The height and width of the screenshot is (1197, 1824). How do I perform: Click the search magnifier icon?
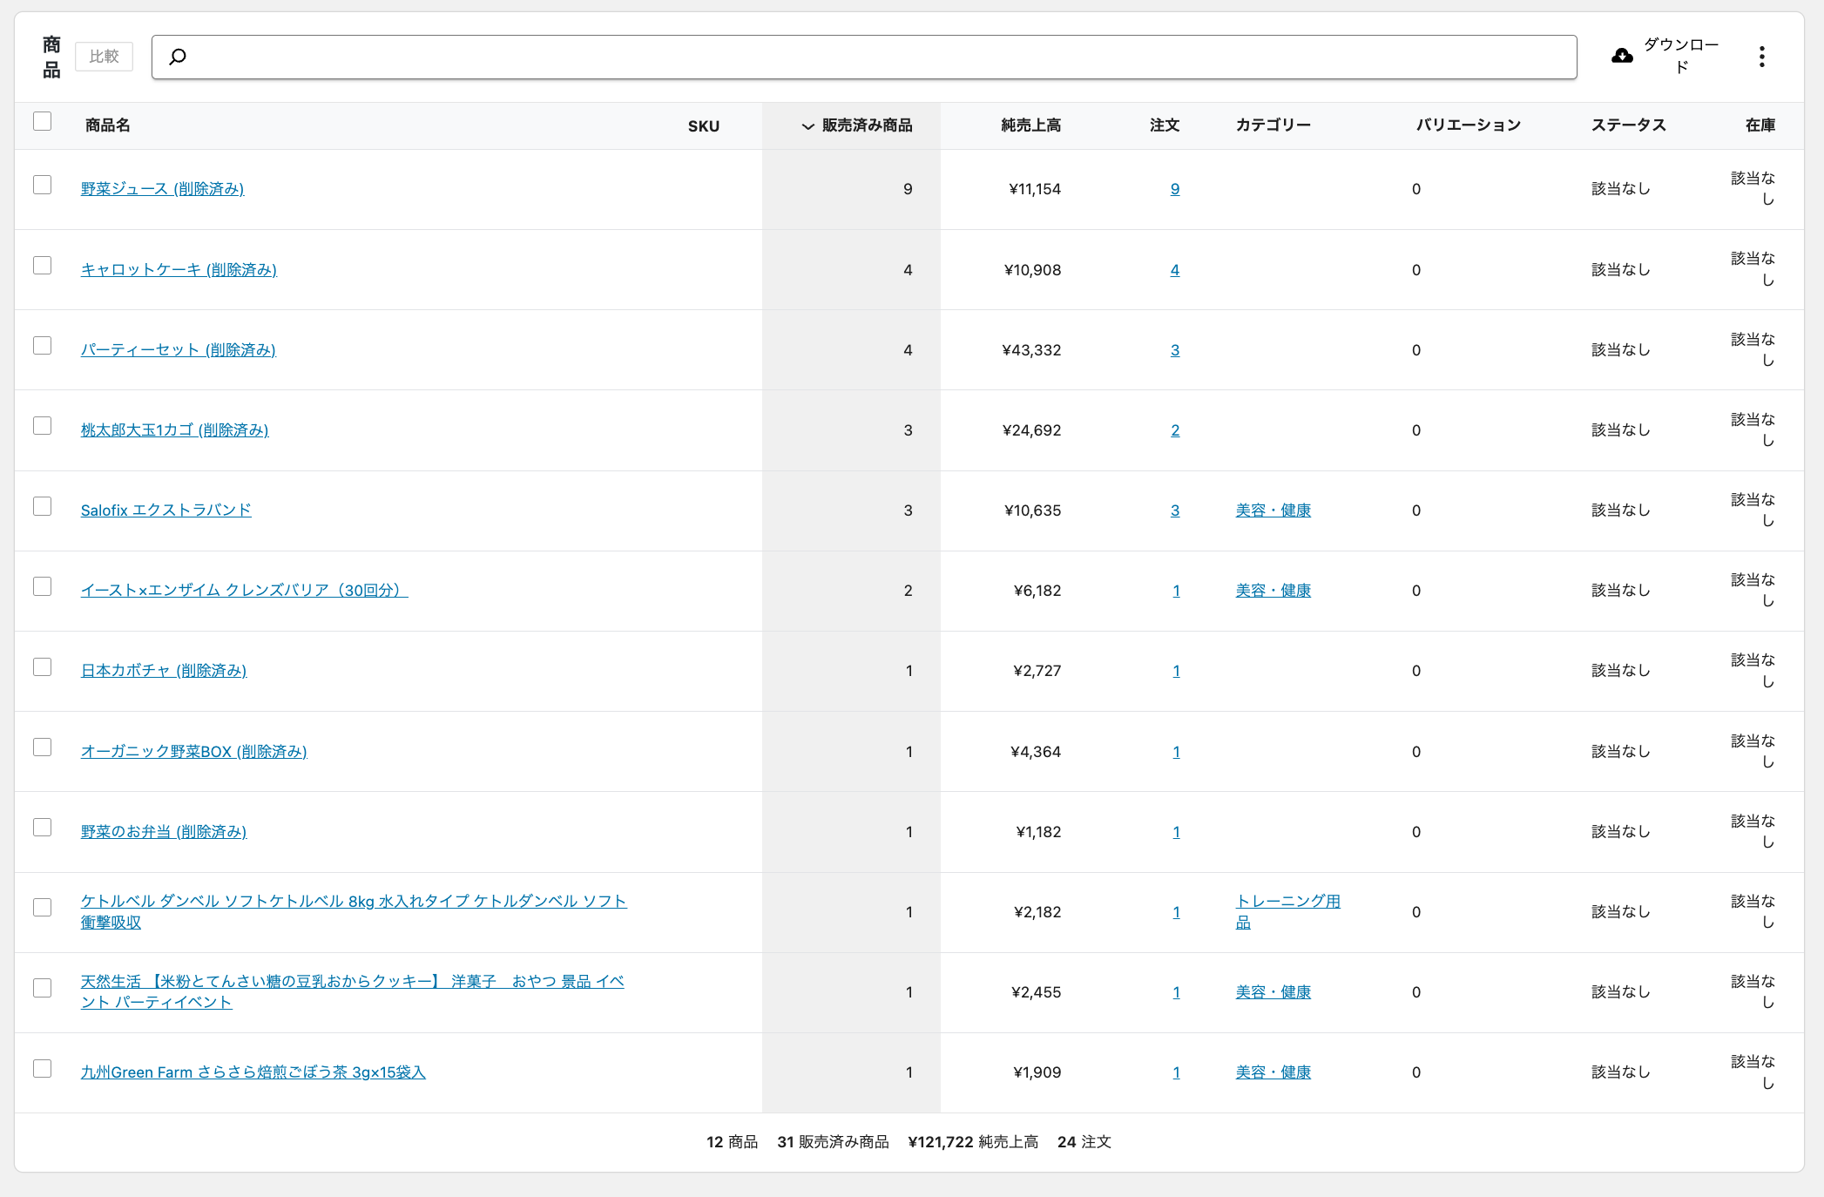pos(178,57)
